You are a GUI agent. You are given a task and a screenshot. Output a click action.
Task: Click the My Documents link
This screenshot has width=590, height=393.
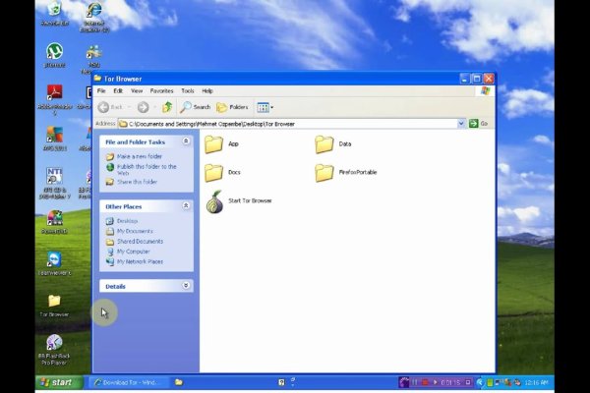[x=135, y=231]
